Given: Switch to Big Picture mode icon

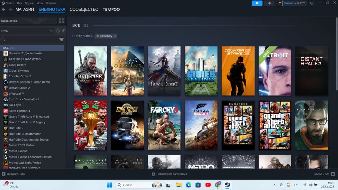Looking at the screenshot, I should click(312, 3).
